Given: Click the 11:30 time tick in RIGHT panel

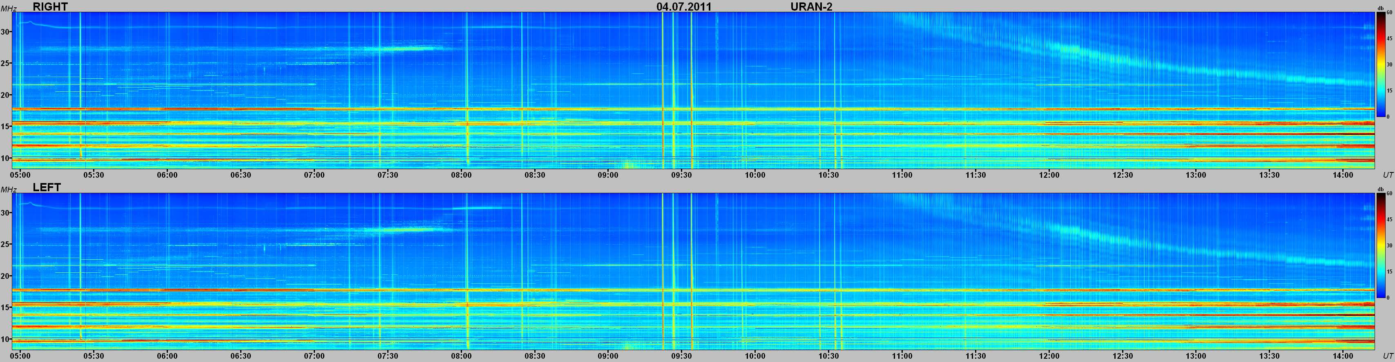Looking at the screenshot, I should tap(976, 175).
